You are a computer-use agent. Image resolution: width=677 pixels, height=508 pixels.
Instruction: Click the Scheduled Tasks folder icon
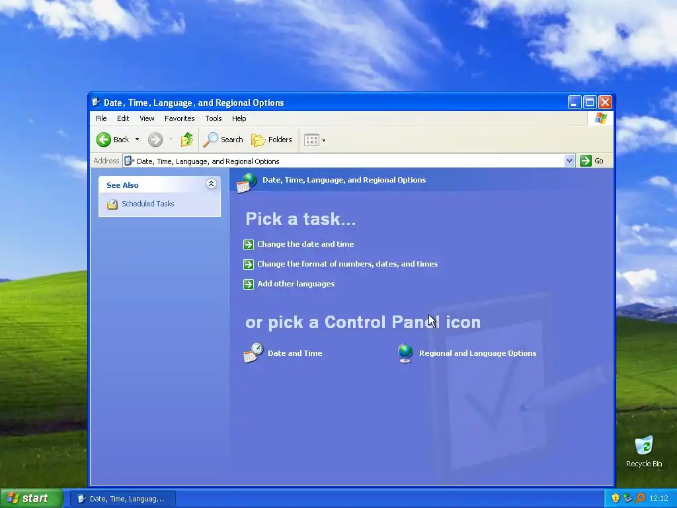[x=112, y=204]
